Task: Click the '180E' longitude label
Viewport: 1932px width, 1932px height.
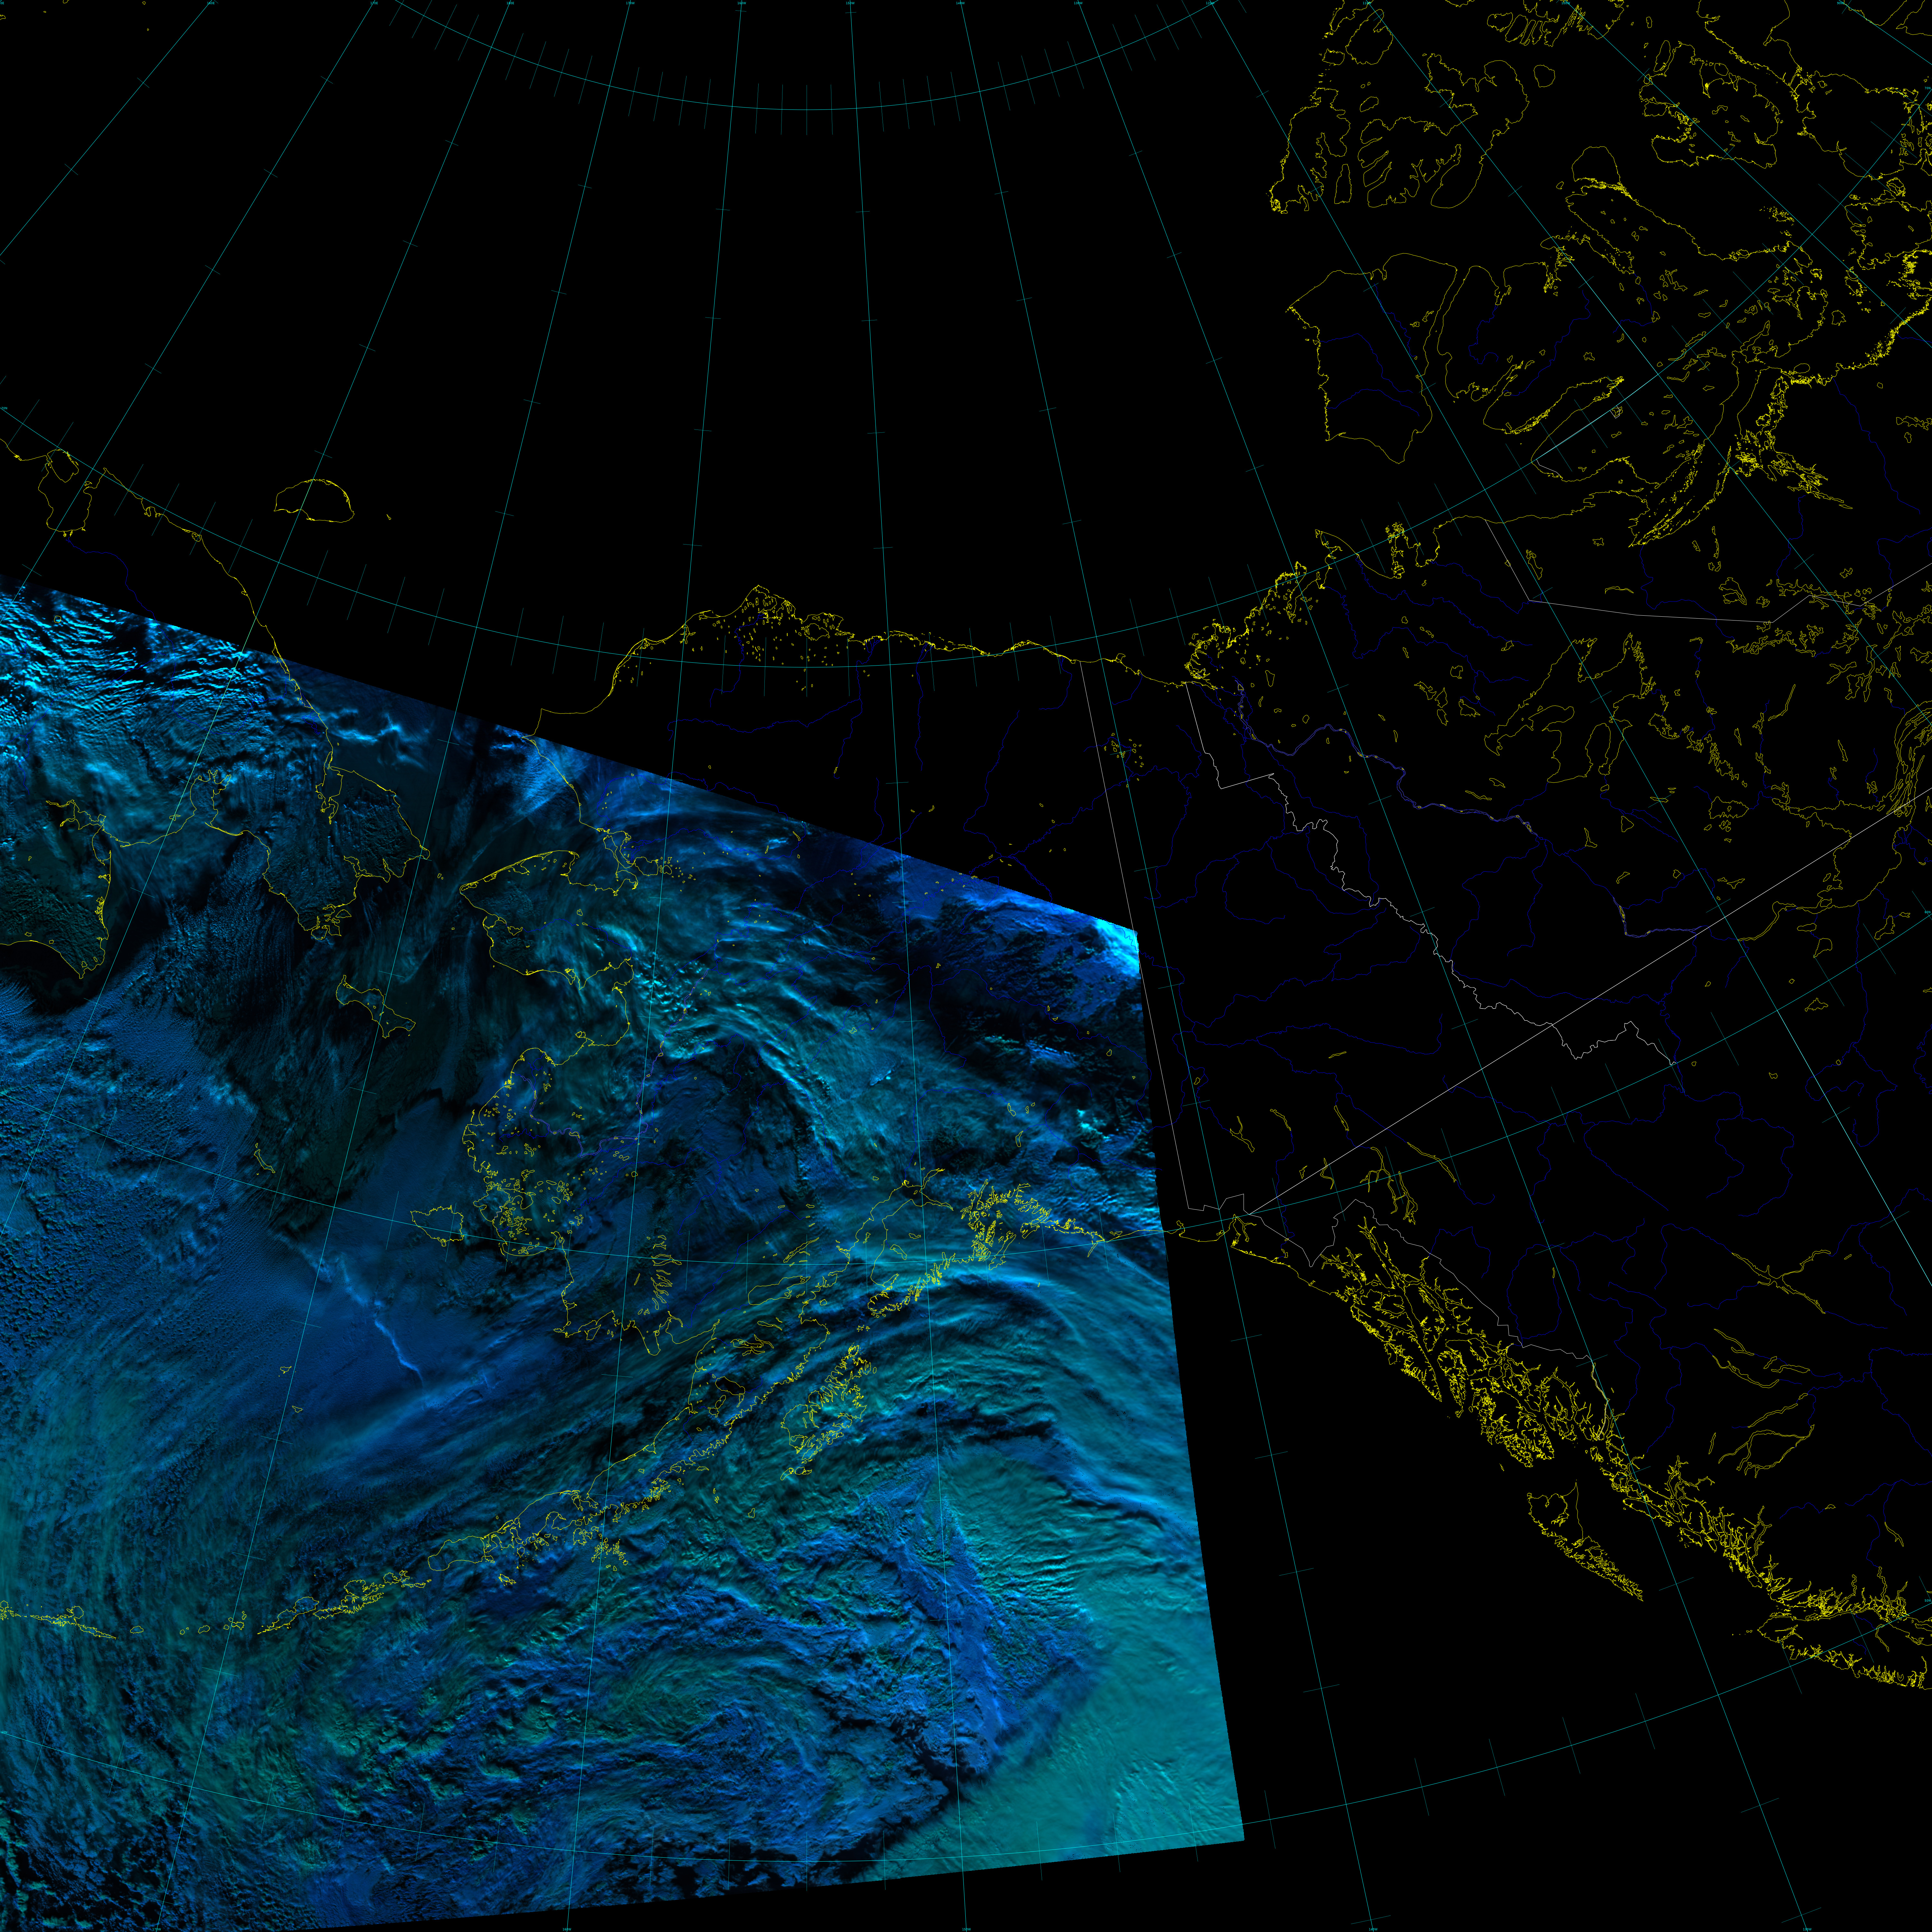Action: (510, 3)
